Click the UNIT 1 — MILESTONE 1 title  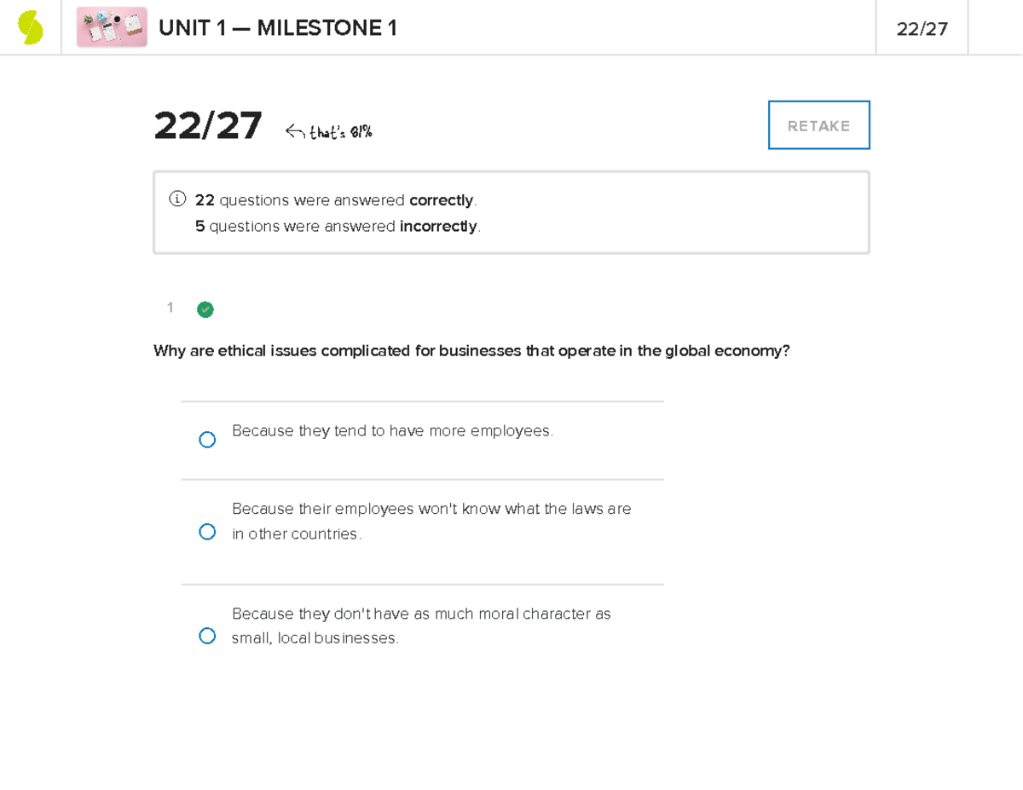pyautogui.click(x=278, y=27)
